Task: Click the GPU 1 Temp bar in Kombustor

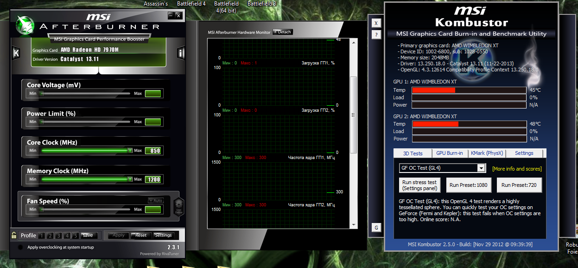Action: (469, 90)
